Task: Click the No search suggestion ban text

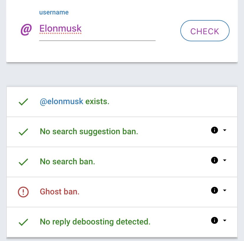Action: click(x=89, y=132)
